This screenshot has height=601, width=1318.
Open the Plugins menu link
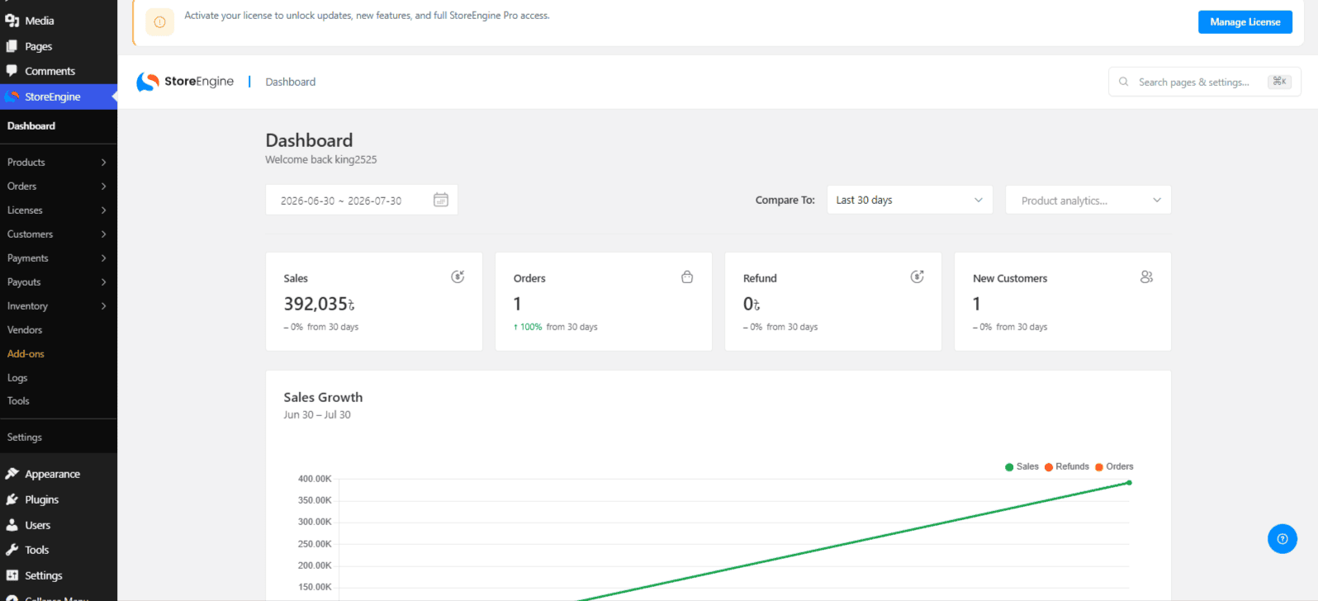pos(41,499)
